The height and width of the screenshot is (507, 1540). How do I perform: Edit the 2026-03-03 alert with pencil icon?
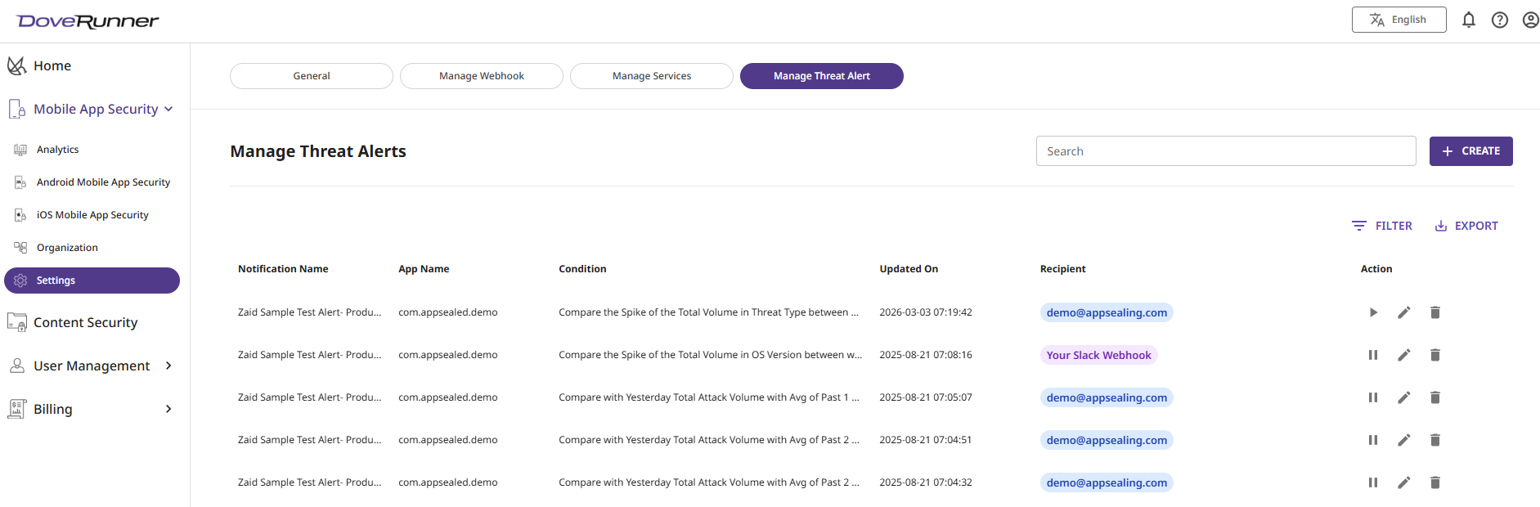point(1404,312)
